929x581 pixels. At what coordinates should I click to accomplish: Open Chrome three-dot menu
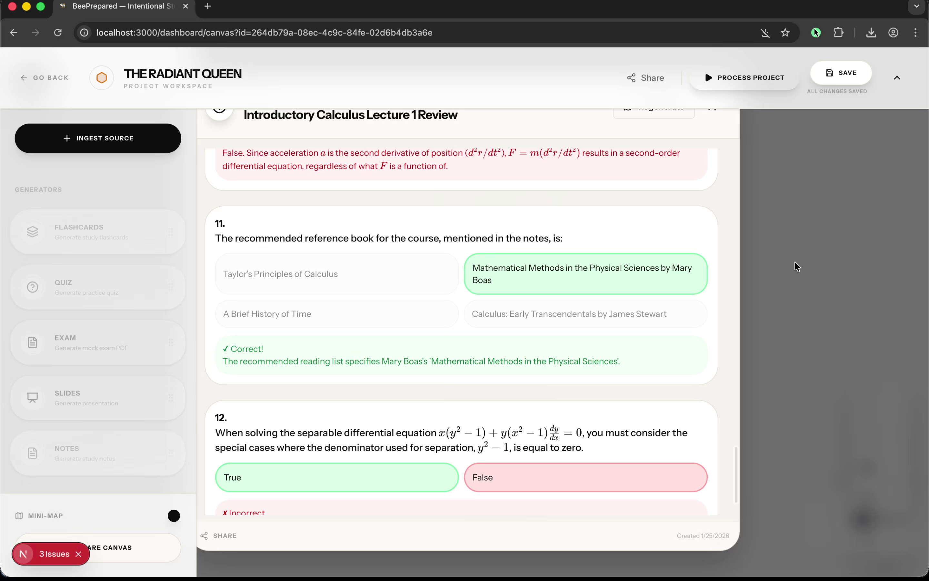coord(915,33)
